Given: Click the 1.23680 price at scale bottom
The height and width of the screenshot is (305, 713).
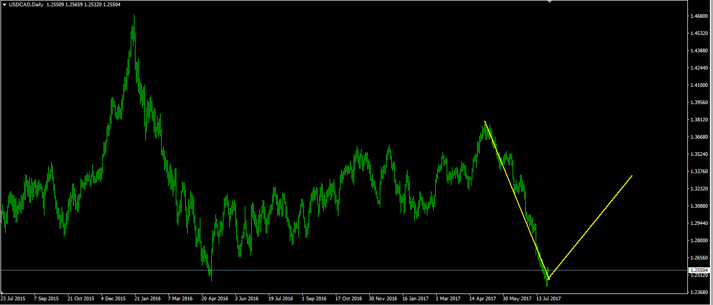Looking at the screenshot, I should 698,292.
